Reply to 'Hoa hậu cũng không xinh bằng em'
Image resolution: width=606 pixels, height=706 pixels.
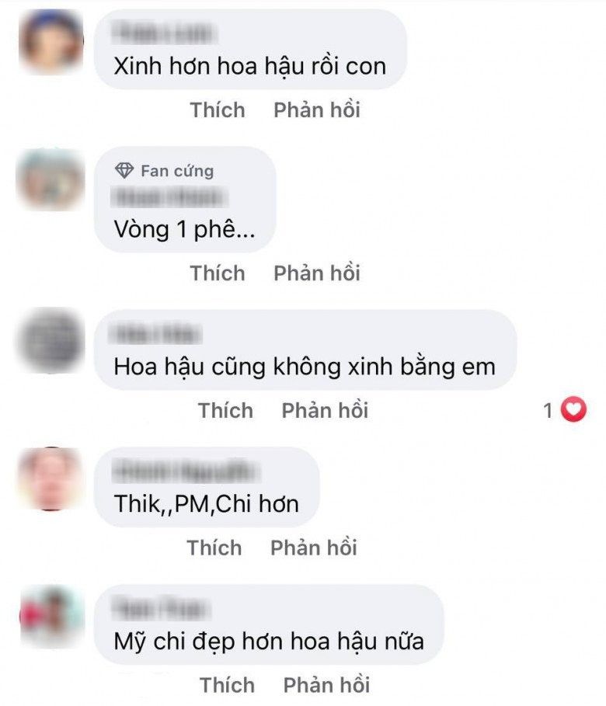pyautogui.click(x=325, y=410)
